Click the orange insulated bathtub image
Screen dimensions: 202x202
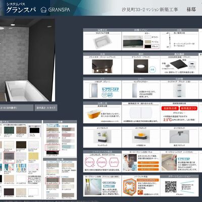(x=94, y=114)
